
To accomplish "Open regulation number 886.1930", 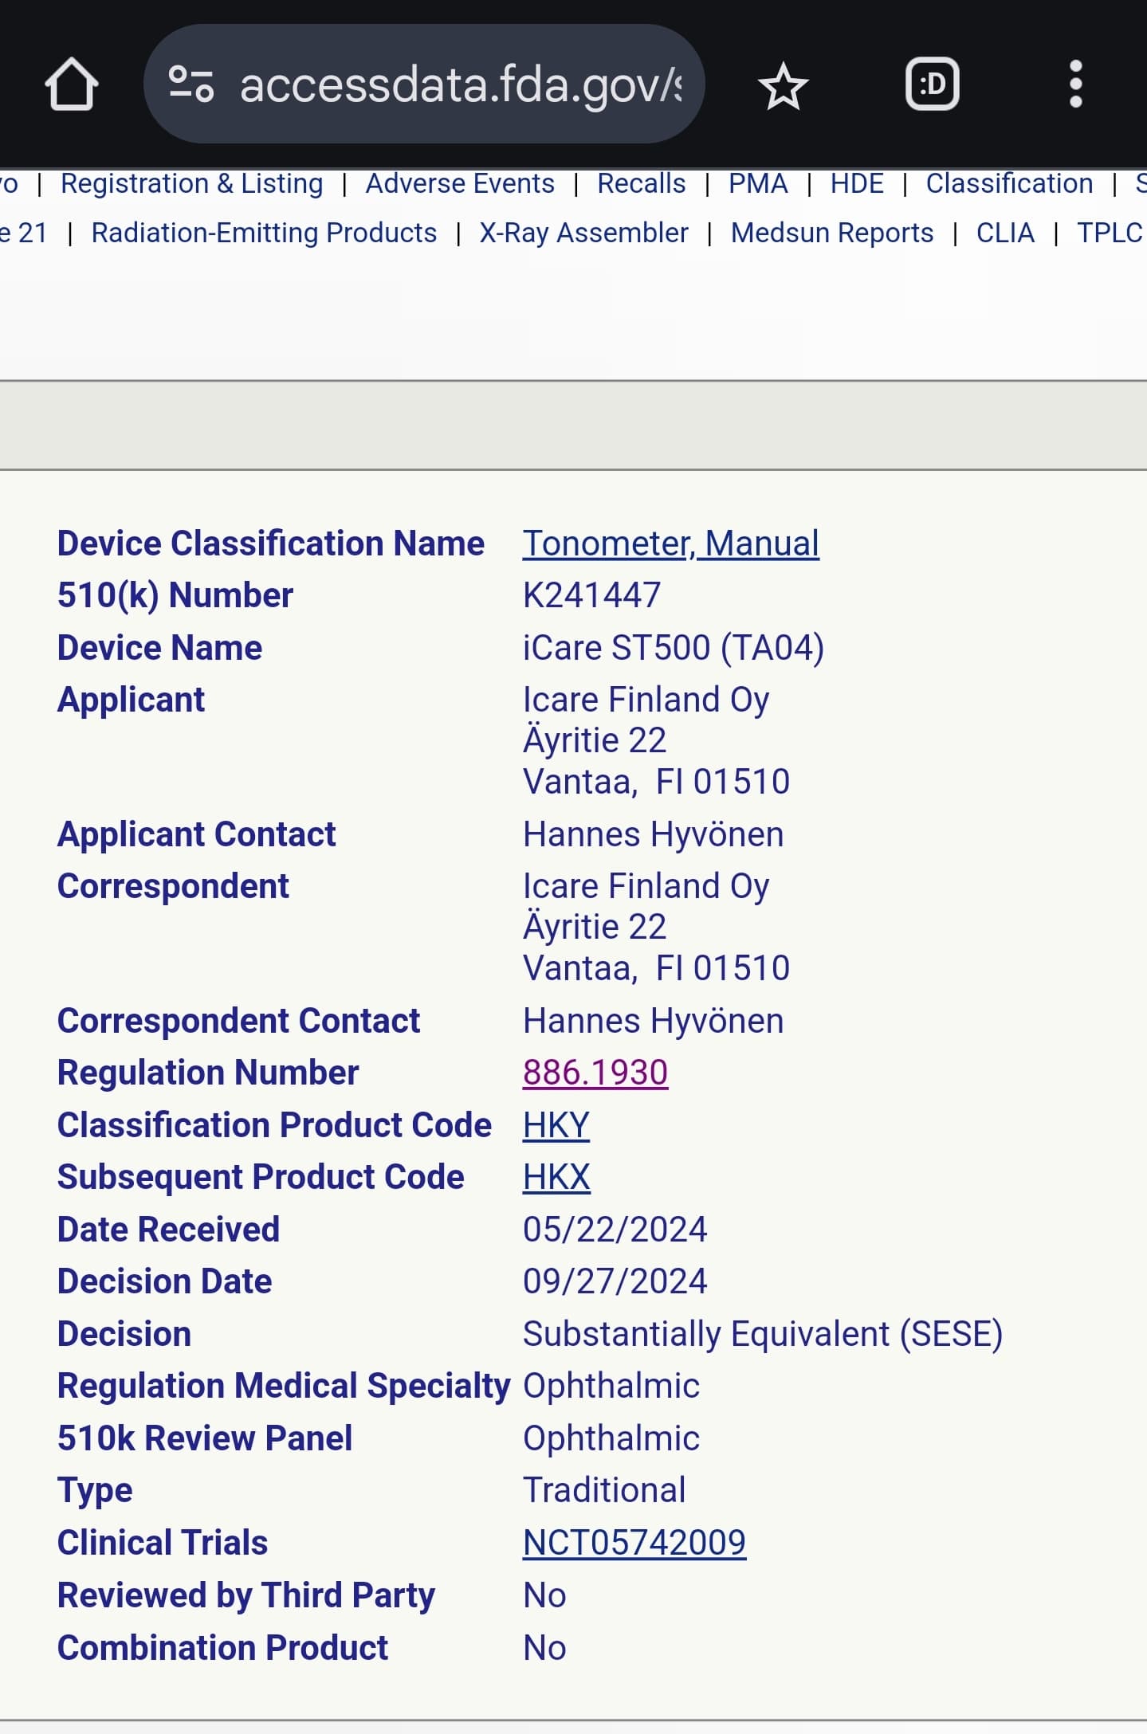I will tap(595, 1073).
